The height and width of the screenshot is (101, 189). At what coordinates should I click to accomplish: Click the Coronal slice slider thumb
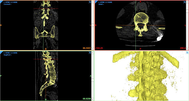point(93,25)
